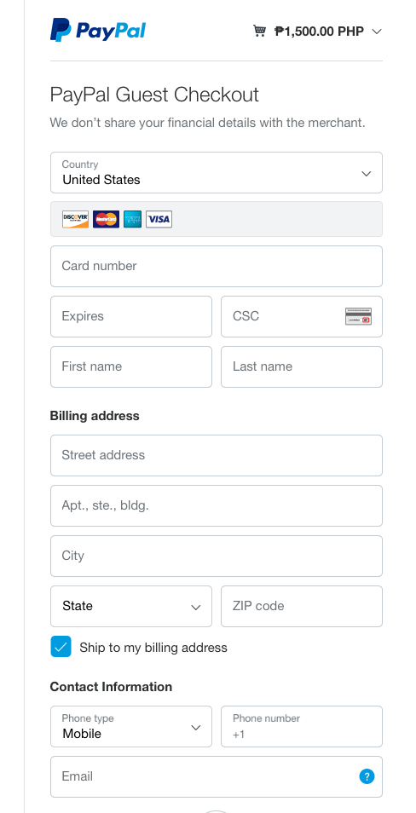Expand the ₱1,500.00 PHP order summary chevron
The height and width of the screenshot is (813, 416).
(x=377, y=32)
